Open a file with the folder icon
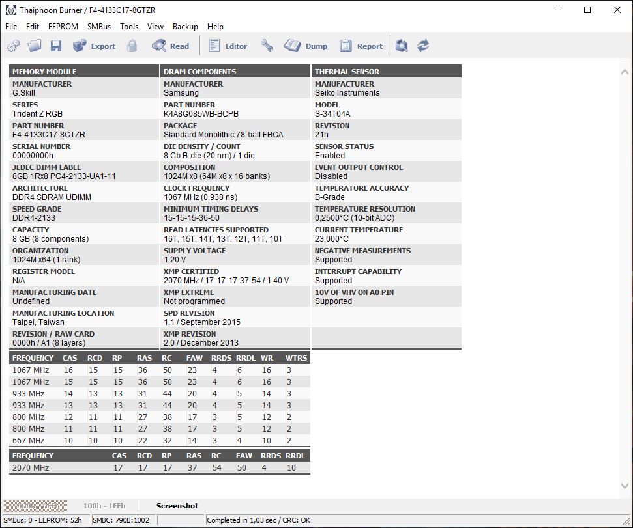 [x=35, y=46]
